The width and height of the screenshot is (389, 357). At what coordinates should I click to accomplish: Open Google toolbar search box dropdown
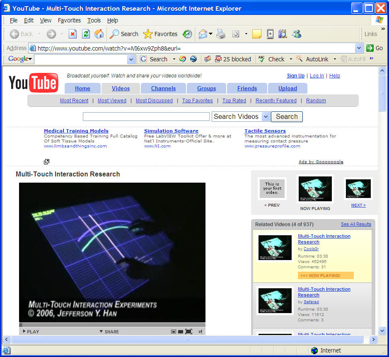click(131, 60)
